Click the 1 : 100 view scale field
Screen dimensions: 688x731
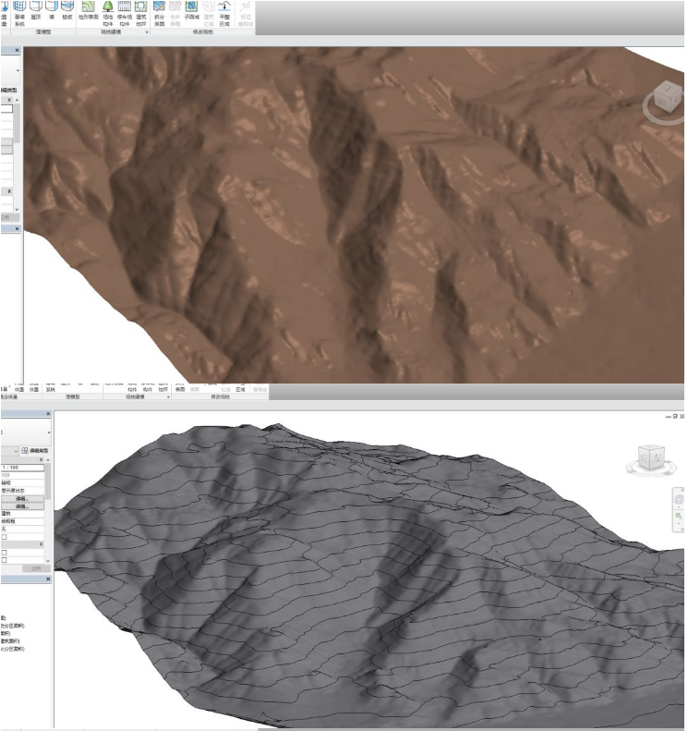[x=22, y=467]
